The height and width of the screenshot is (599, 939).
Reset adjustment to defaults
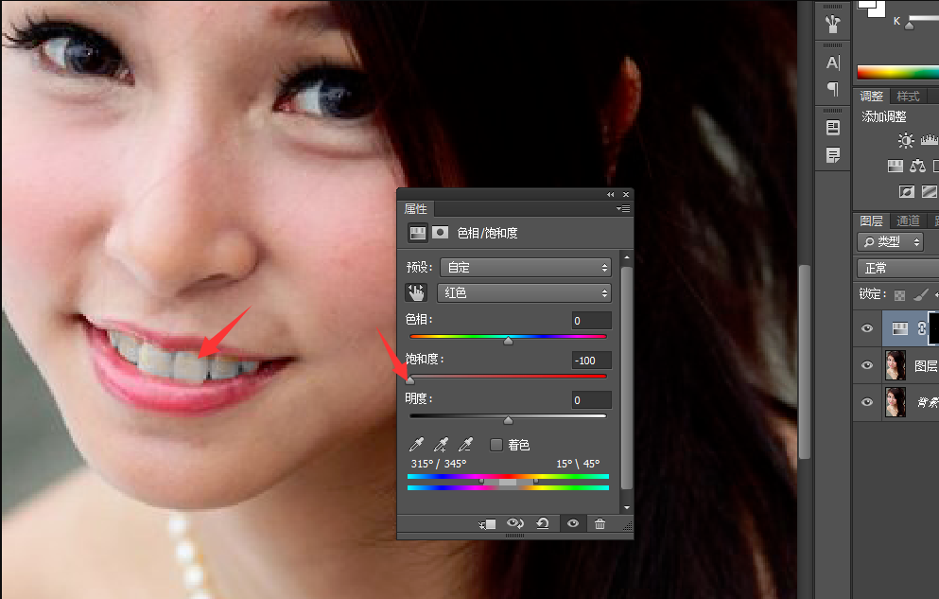tap(543, 523)
